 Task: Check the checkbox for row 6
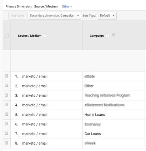click(6, 124)
